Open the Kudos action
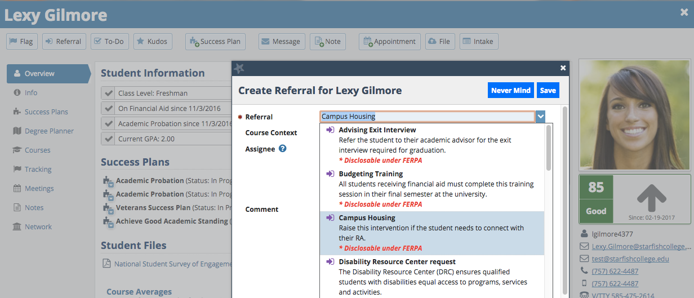 [x=152, y=41]
